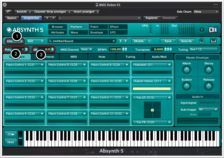This screenshot has height=158, width=224.
Task: Expand the Auto trigger Off dropdown
Action: tap(208, 109)
